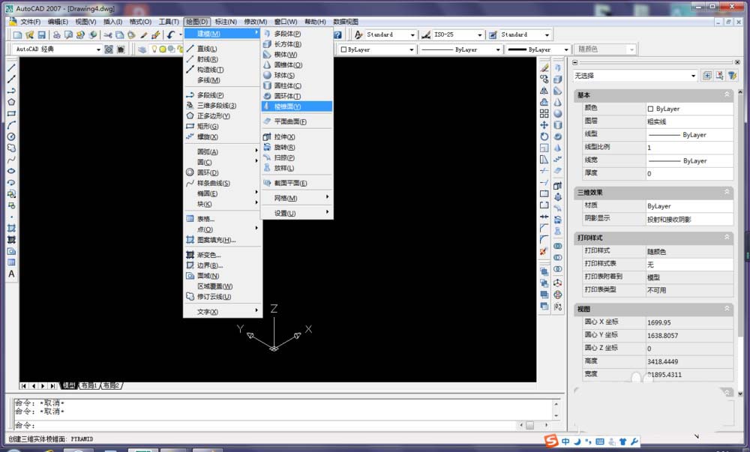Click the first-tab navigation arrow beside layout tabs

22,385
